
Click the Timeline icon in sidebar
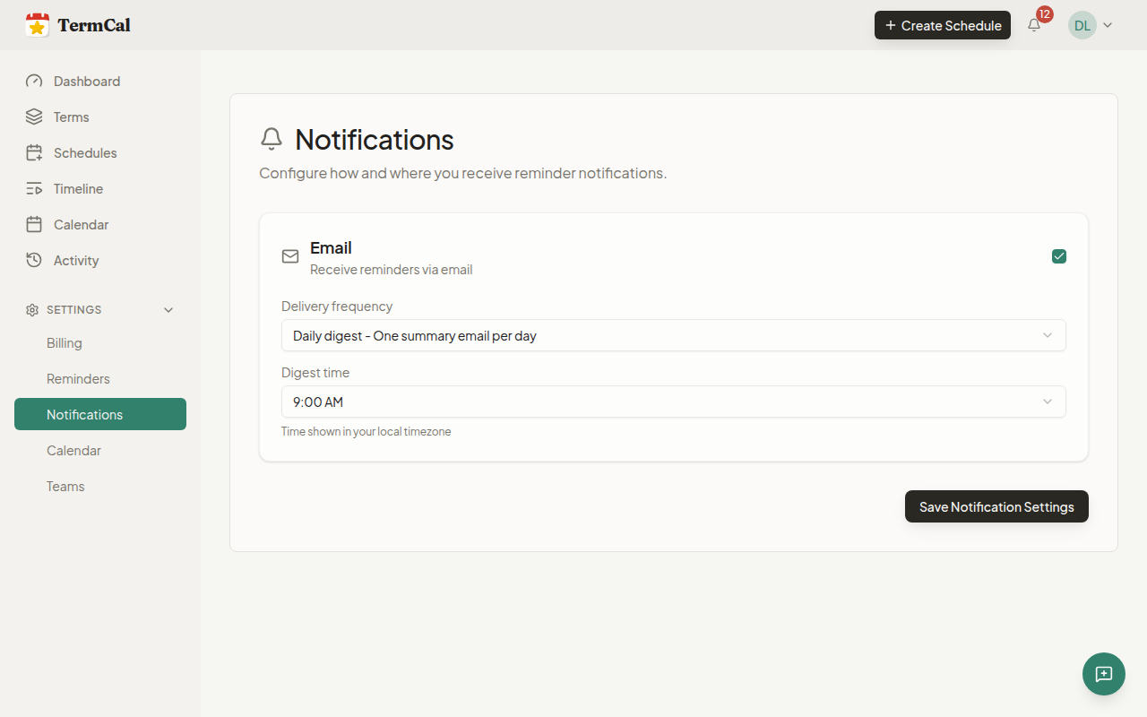click(34, 189)
